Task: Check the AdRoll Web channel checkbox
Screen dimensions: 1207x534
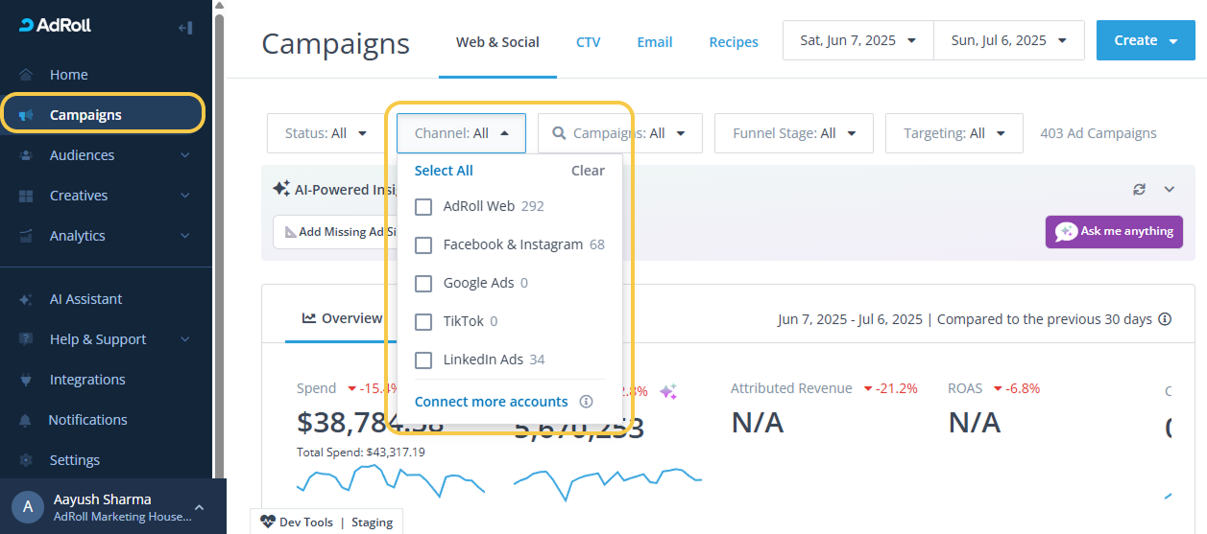Action: (423, 207)
